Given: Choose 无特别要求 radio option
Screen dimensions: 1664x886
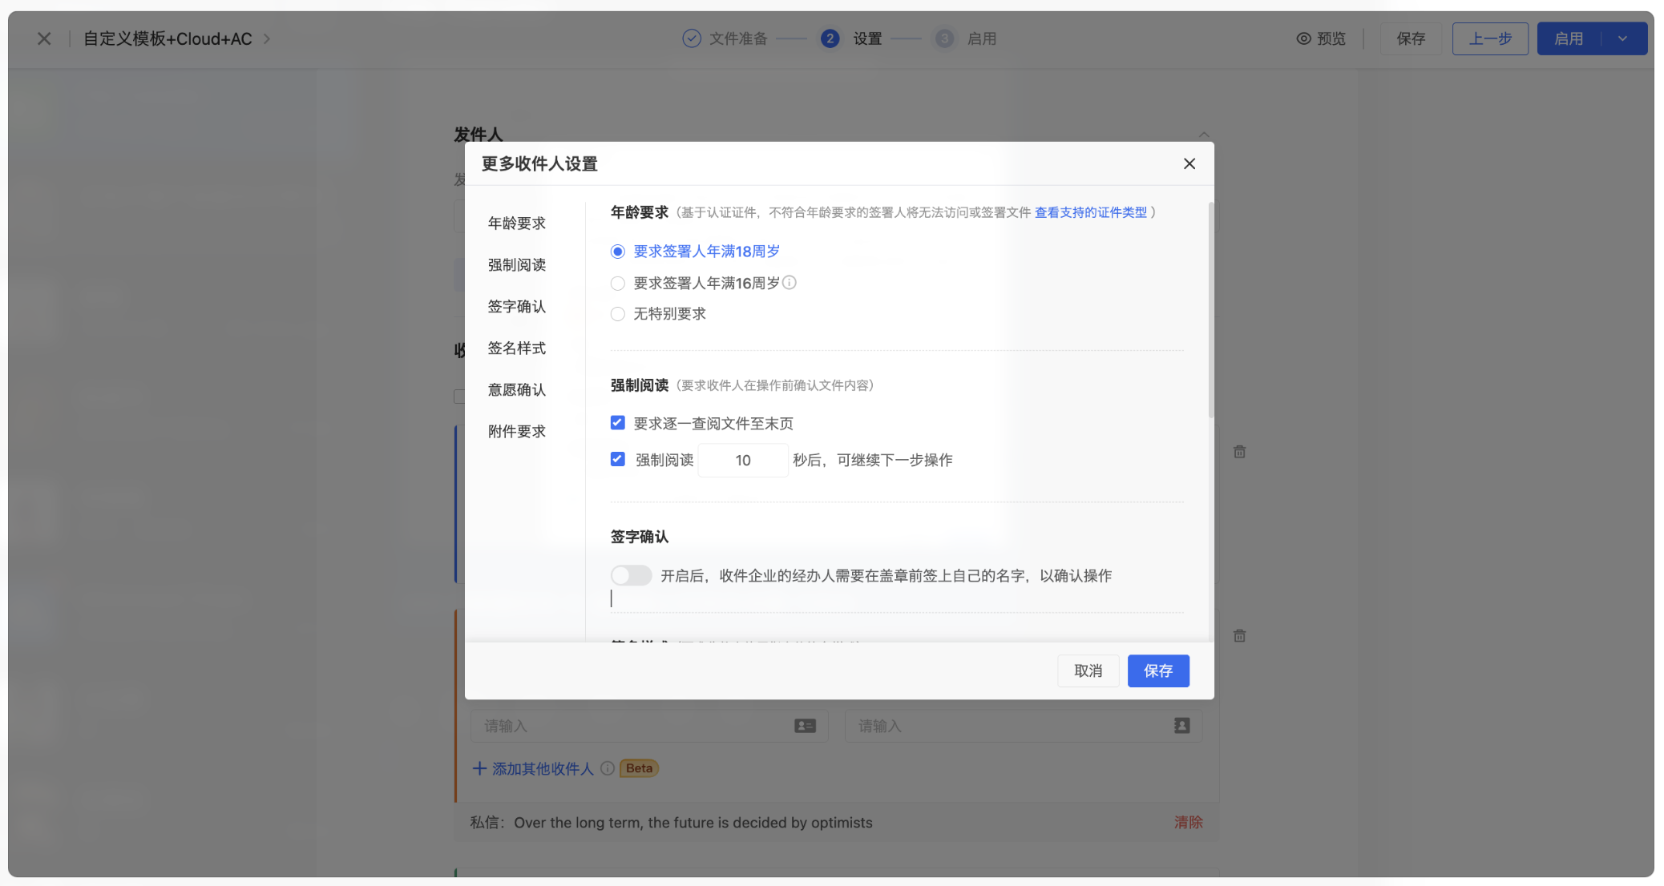Looking at the screenshot, I should click(617, 314).
